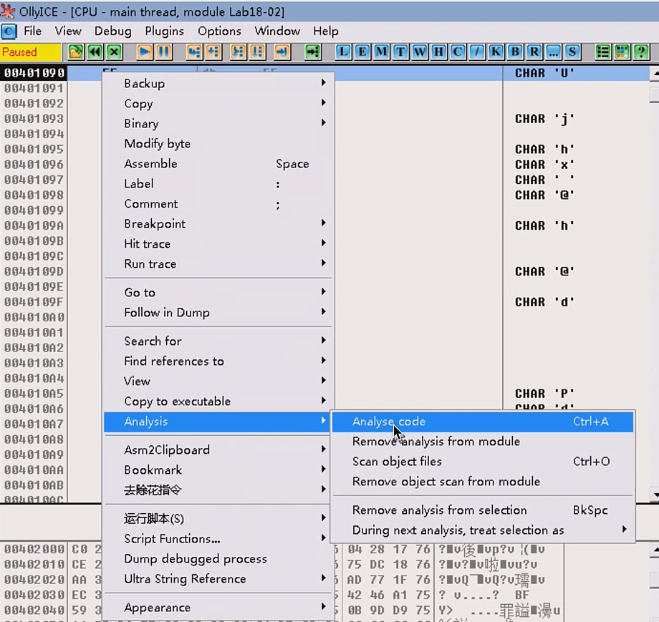This screenshot has width=659, height=622.
Task: Expand the Hit trace submenu
Action: (x=218, y=243)
